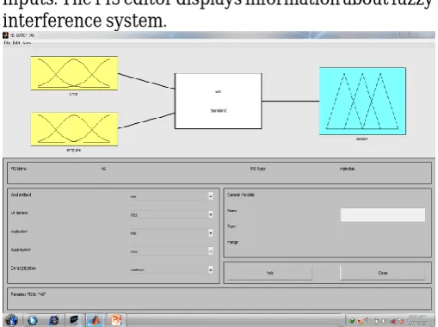
Task: Open the Windows Start orb
Action: coord(11,320)
